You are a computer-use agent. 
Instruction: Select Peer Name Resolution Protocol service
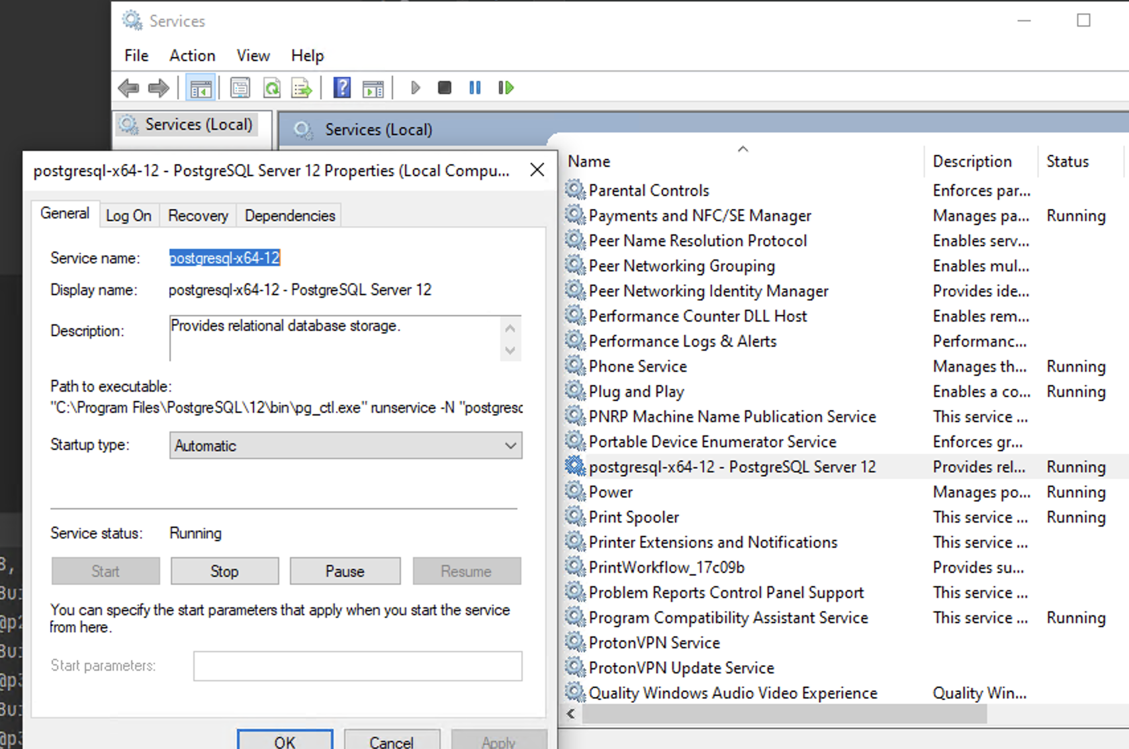click(x=698, y=241)
